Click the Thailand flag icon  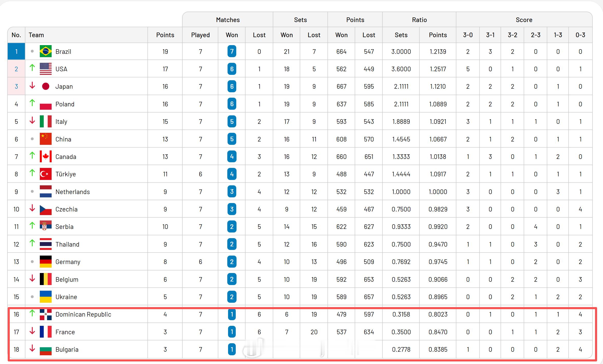[46, 244]
